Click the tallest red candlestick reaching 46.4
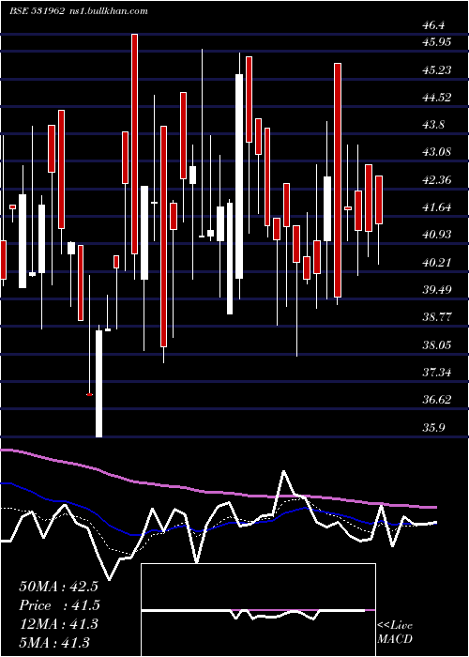This screenshot has height=657, width=469. [134, 144]
